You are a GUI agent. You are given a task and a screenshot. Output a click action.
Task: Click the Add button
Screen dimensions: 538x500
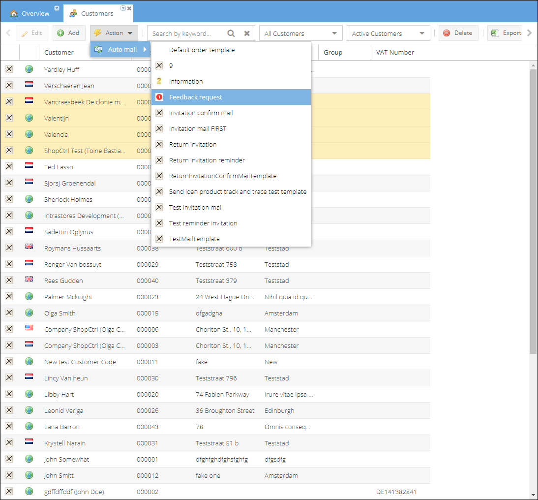click(69, 33)
